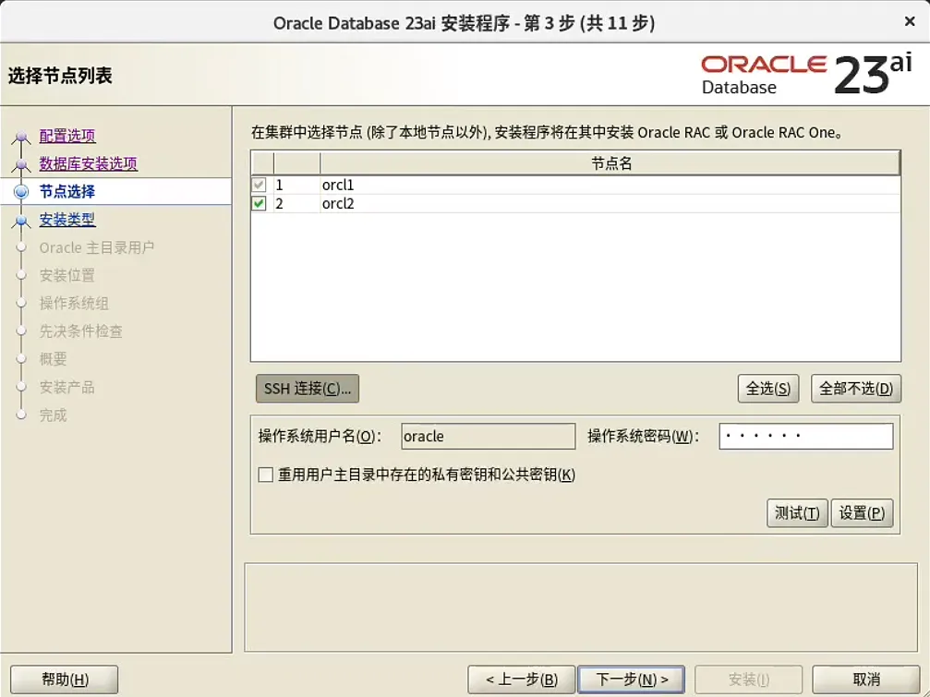
Task: Proceed to next step with 下一步(N)
Action: [631, 679]
